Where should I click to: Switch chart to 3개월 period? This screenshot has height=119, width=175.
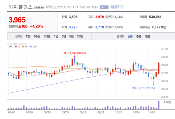pos(47,37)
